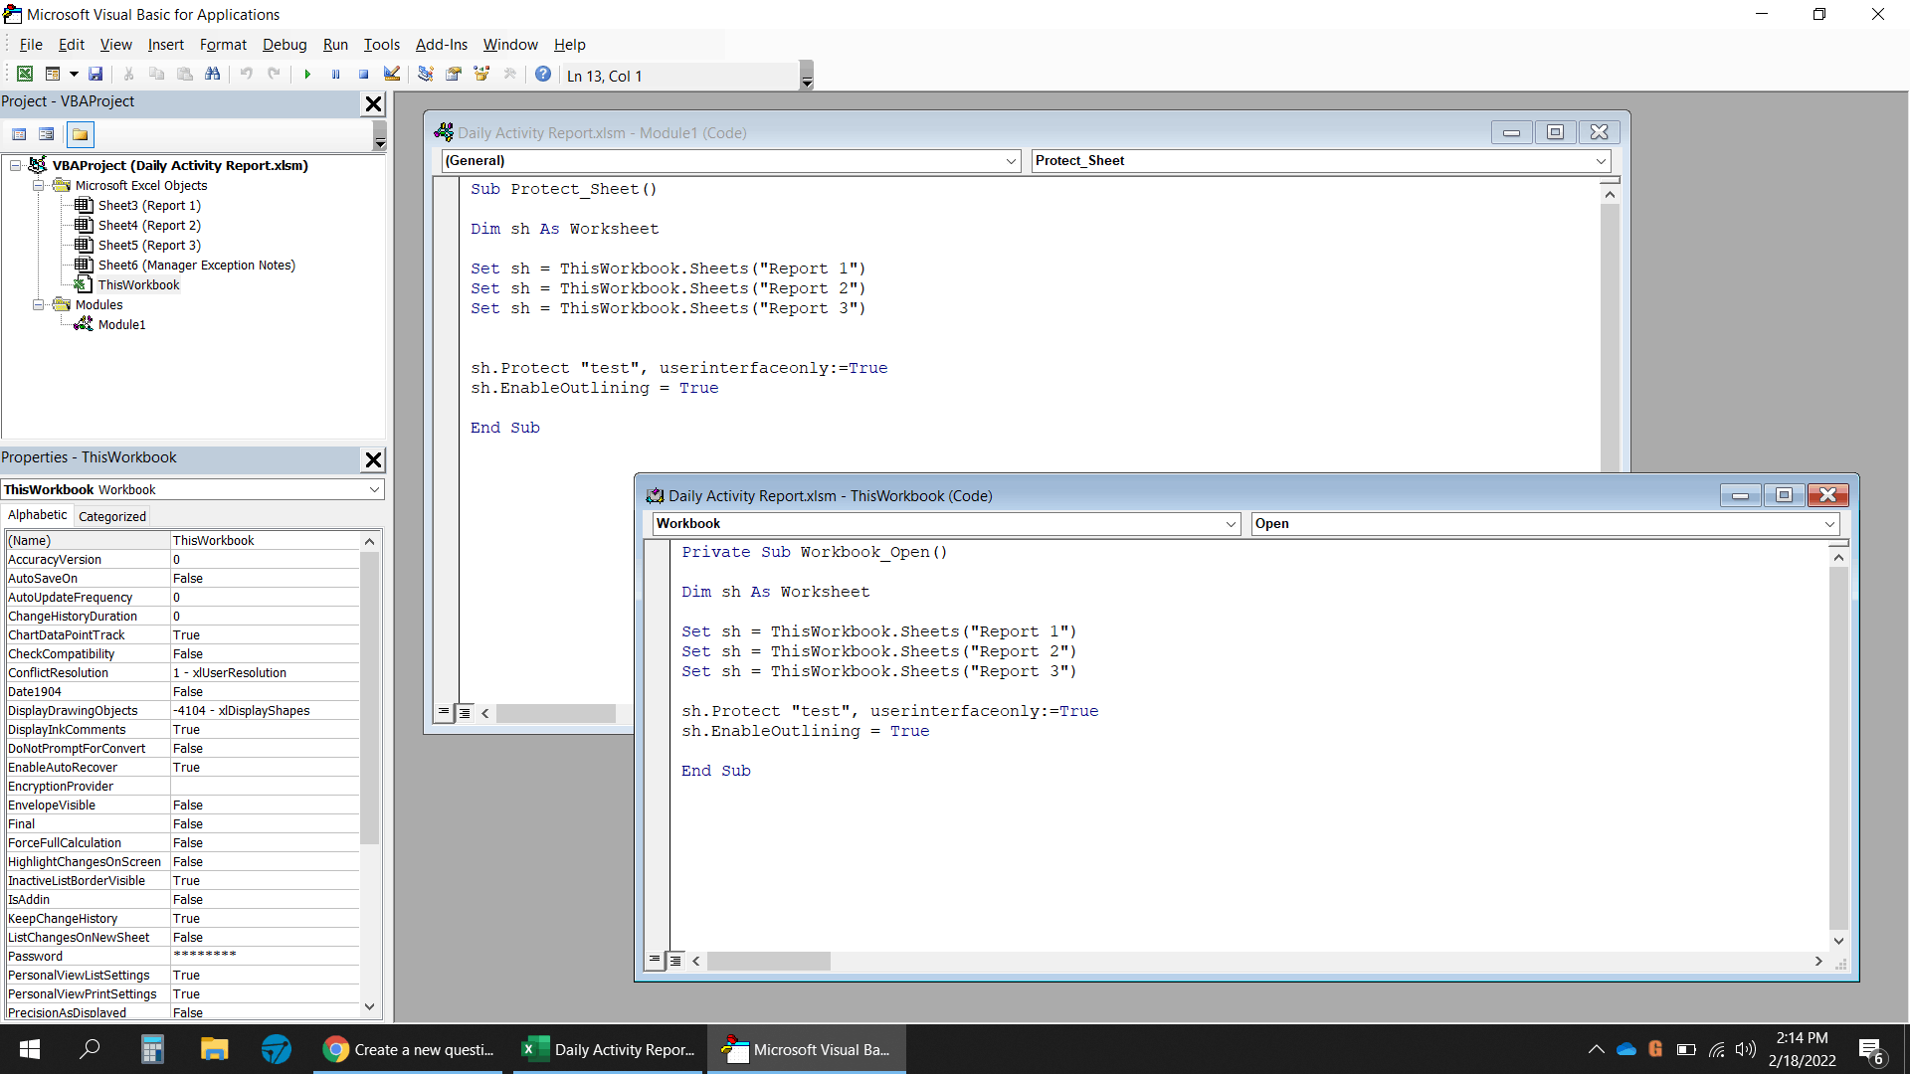
Task: Click the Break pause icon
Action: coord(336,75)
